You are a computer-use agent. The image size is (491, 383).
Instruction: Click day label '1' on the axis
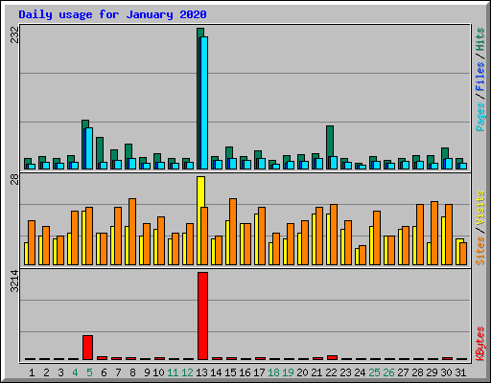point(32,372)
